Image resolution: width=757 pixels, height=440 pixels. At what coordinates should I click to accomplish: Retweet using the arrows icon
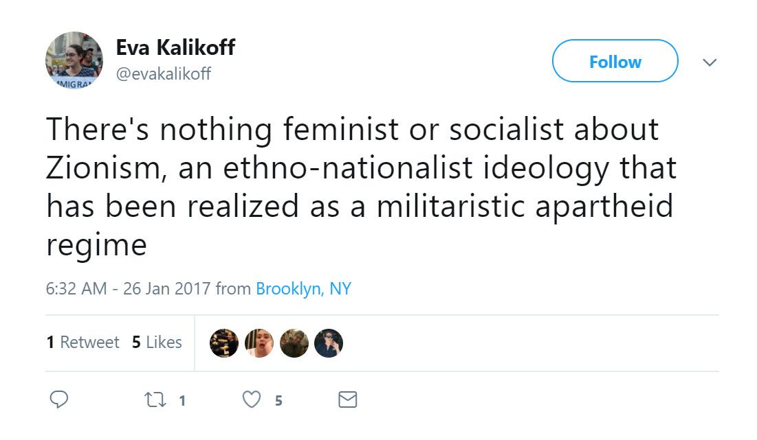156,400
